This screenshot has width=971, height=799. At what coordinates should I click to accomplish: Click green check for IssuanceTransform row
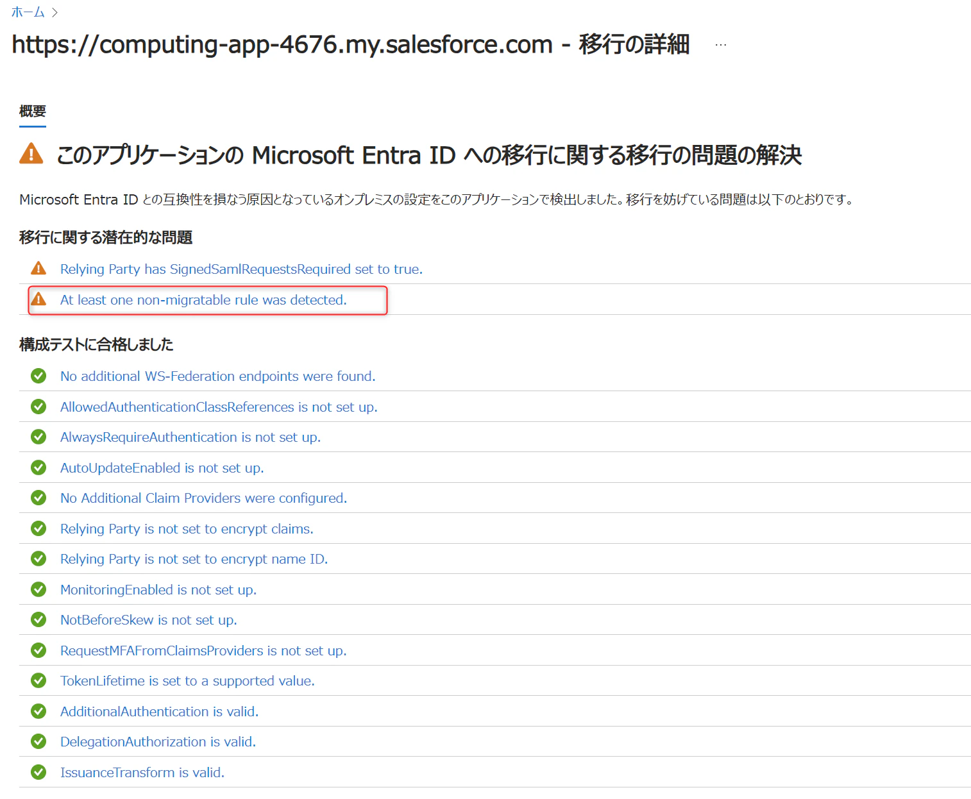38,772
